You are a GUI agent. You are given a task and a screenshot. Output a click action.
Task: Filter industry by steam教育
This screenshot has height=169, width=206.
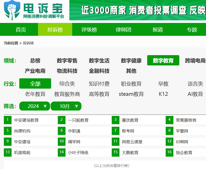131,94
